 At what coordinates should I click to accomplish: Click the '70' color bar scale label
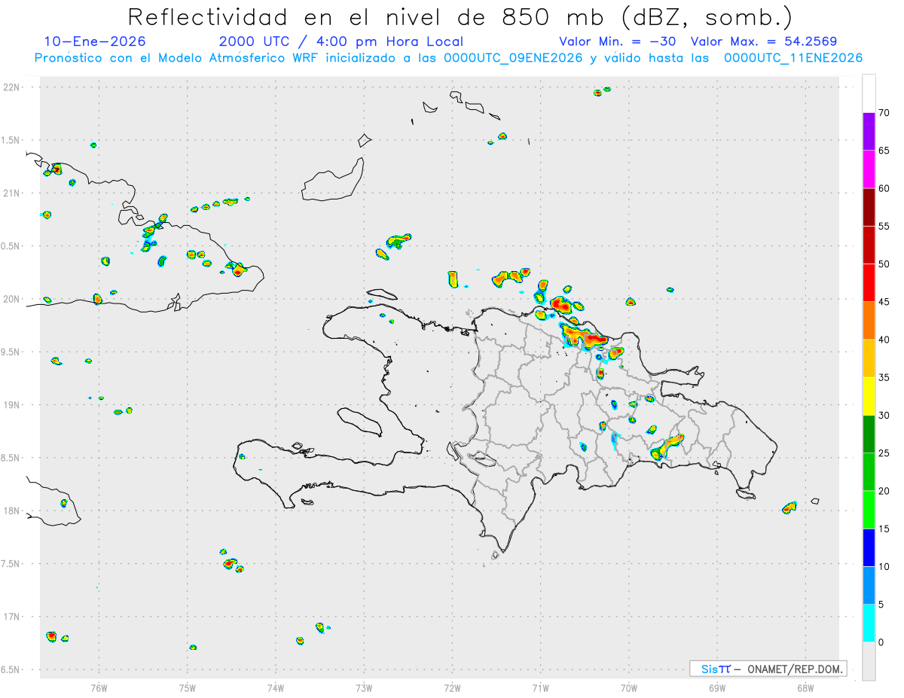coord(884,113)
